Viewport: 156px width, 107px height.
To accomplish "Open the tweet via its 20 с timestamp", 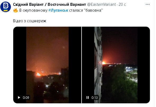I will click(x=122, y=4).
